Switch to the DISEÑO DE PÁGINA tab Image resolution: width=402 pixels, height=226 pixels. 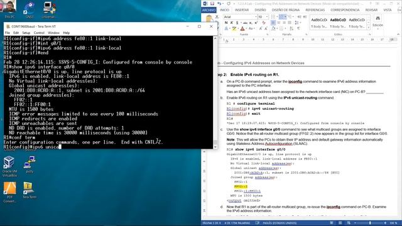286,10
